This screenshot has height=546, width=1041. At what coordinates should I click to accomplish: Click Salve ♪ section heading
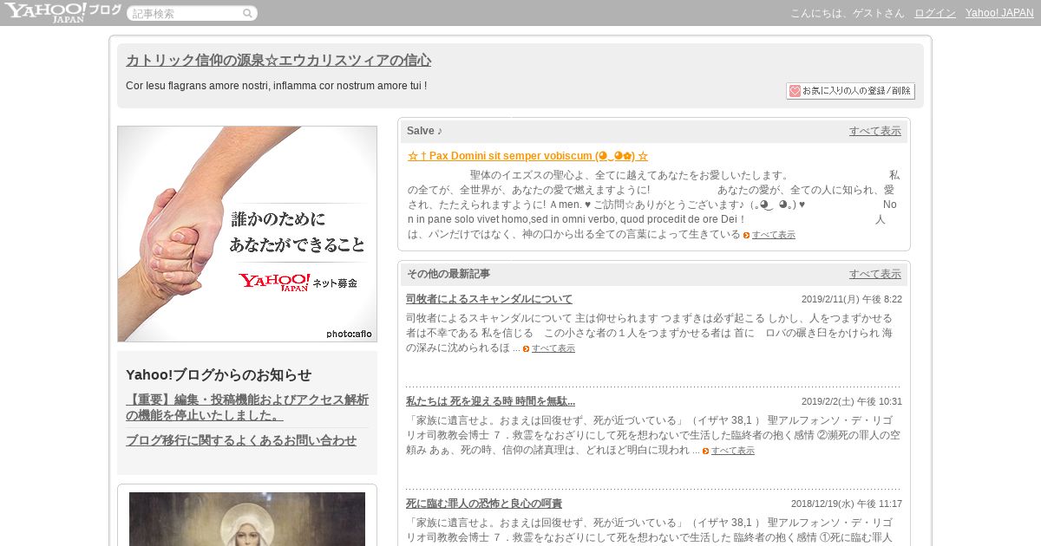pyautogui.click(x=424, y=131)
